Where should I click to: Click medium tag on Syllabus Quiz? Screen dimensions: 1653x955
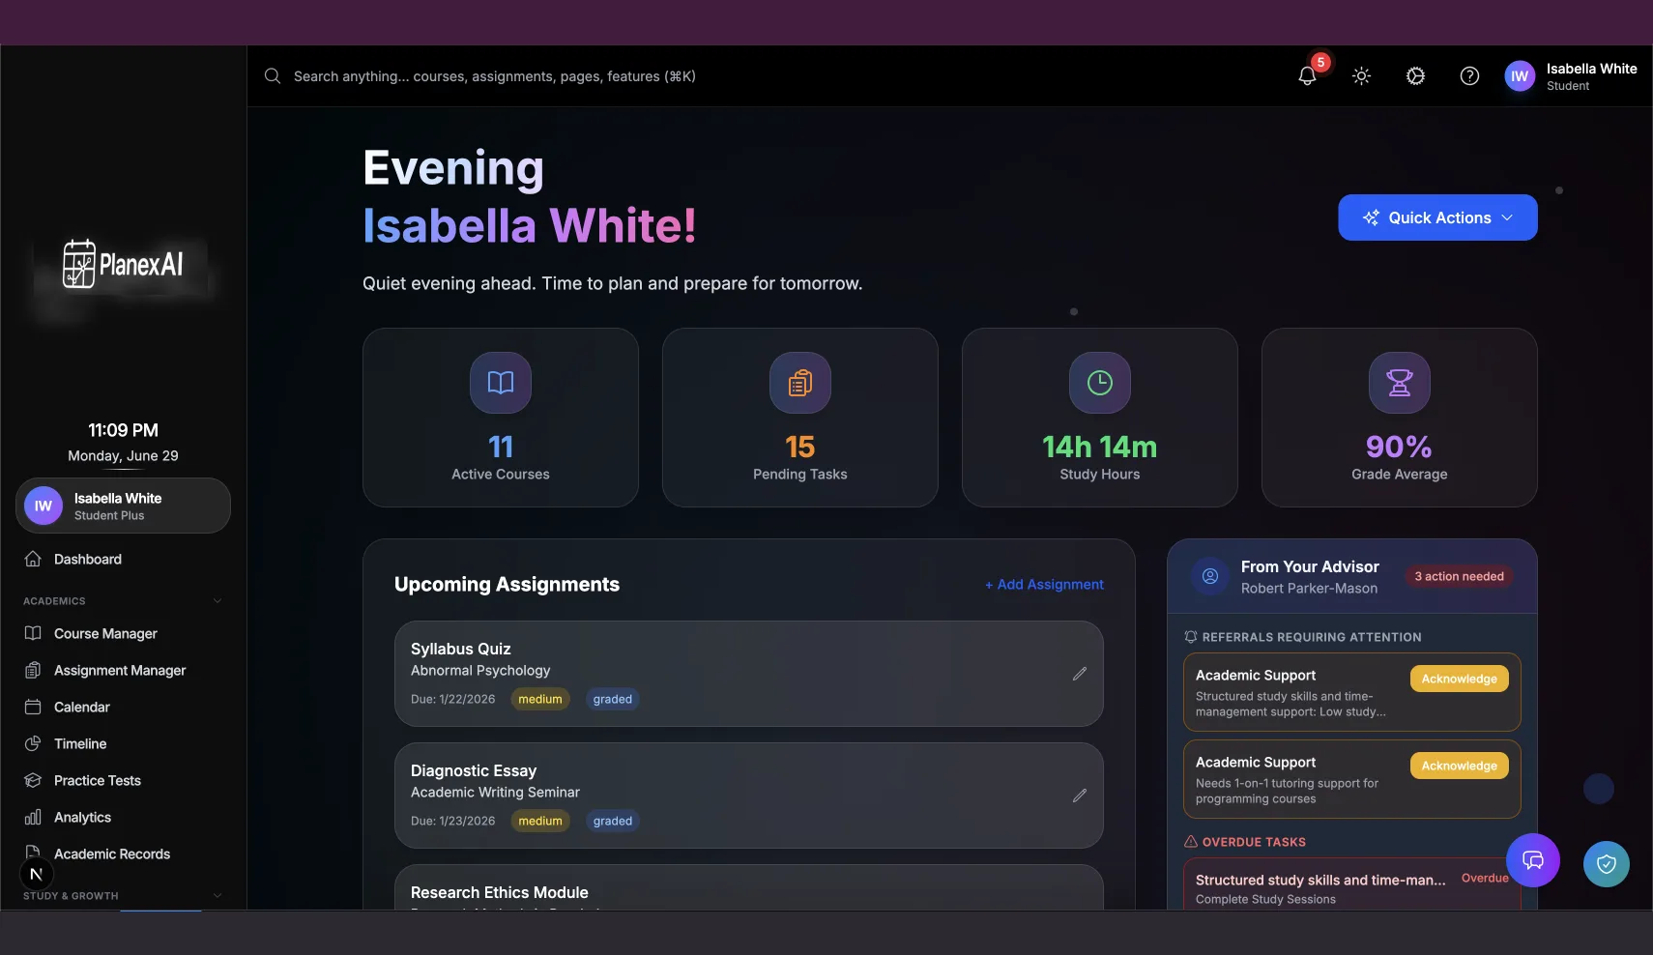tap(540, 700)
